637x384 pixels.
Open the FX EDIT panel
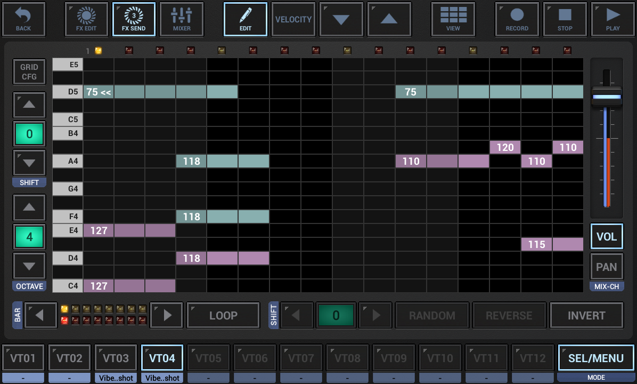tap(86, 19)
